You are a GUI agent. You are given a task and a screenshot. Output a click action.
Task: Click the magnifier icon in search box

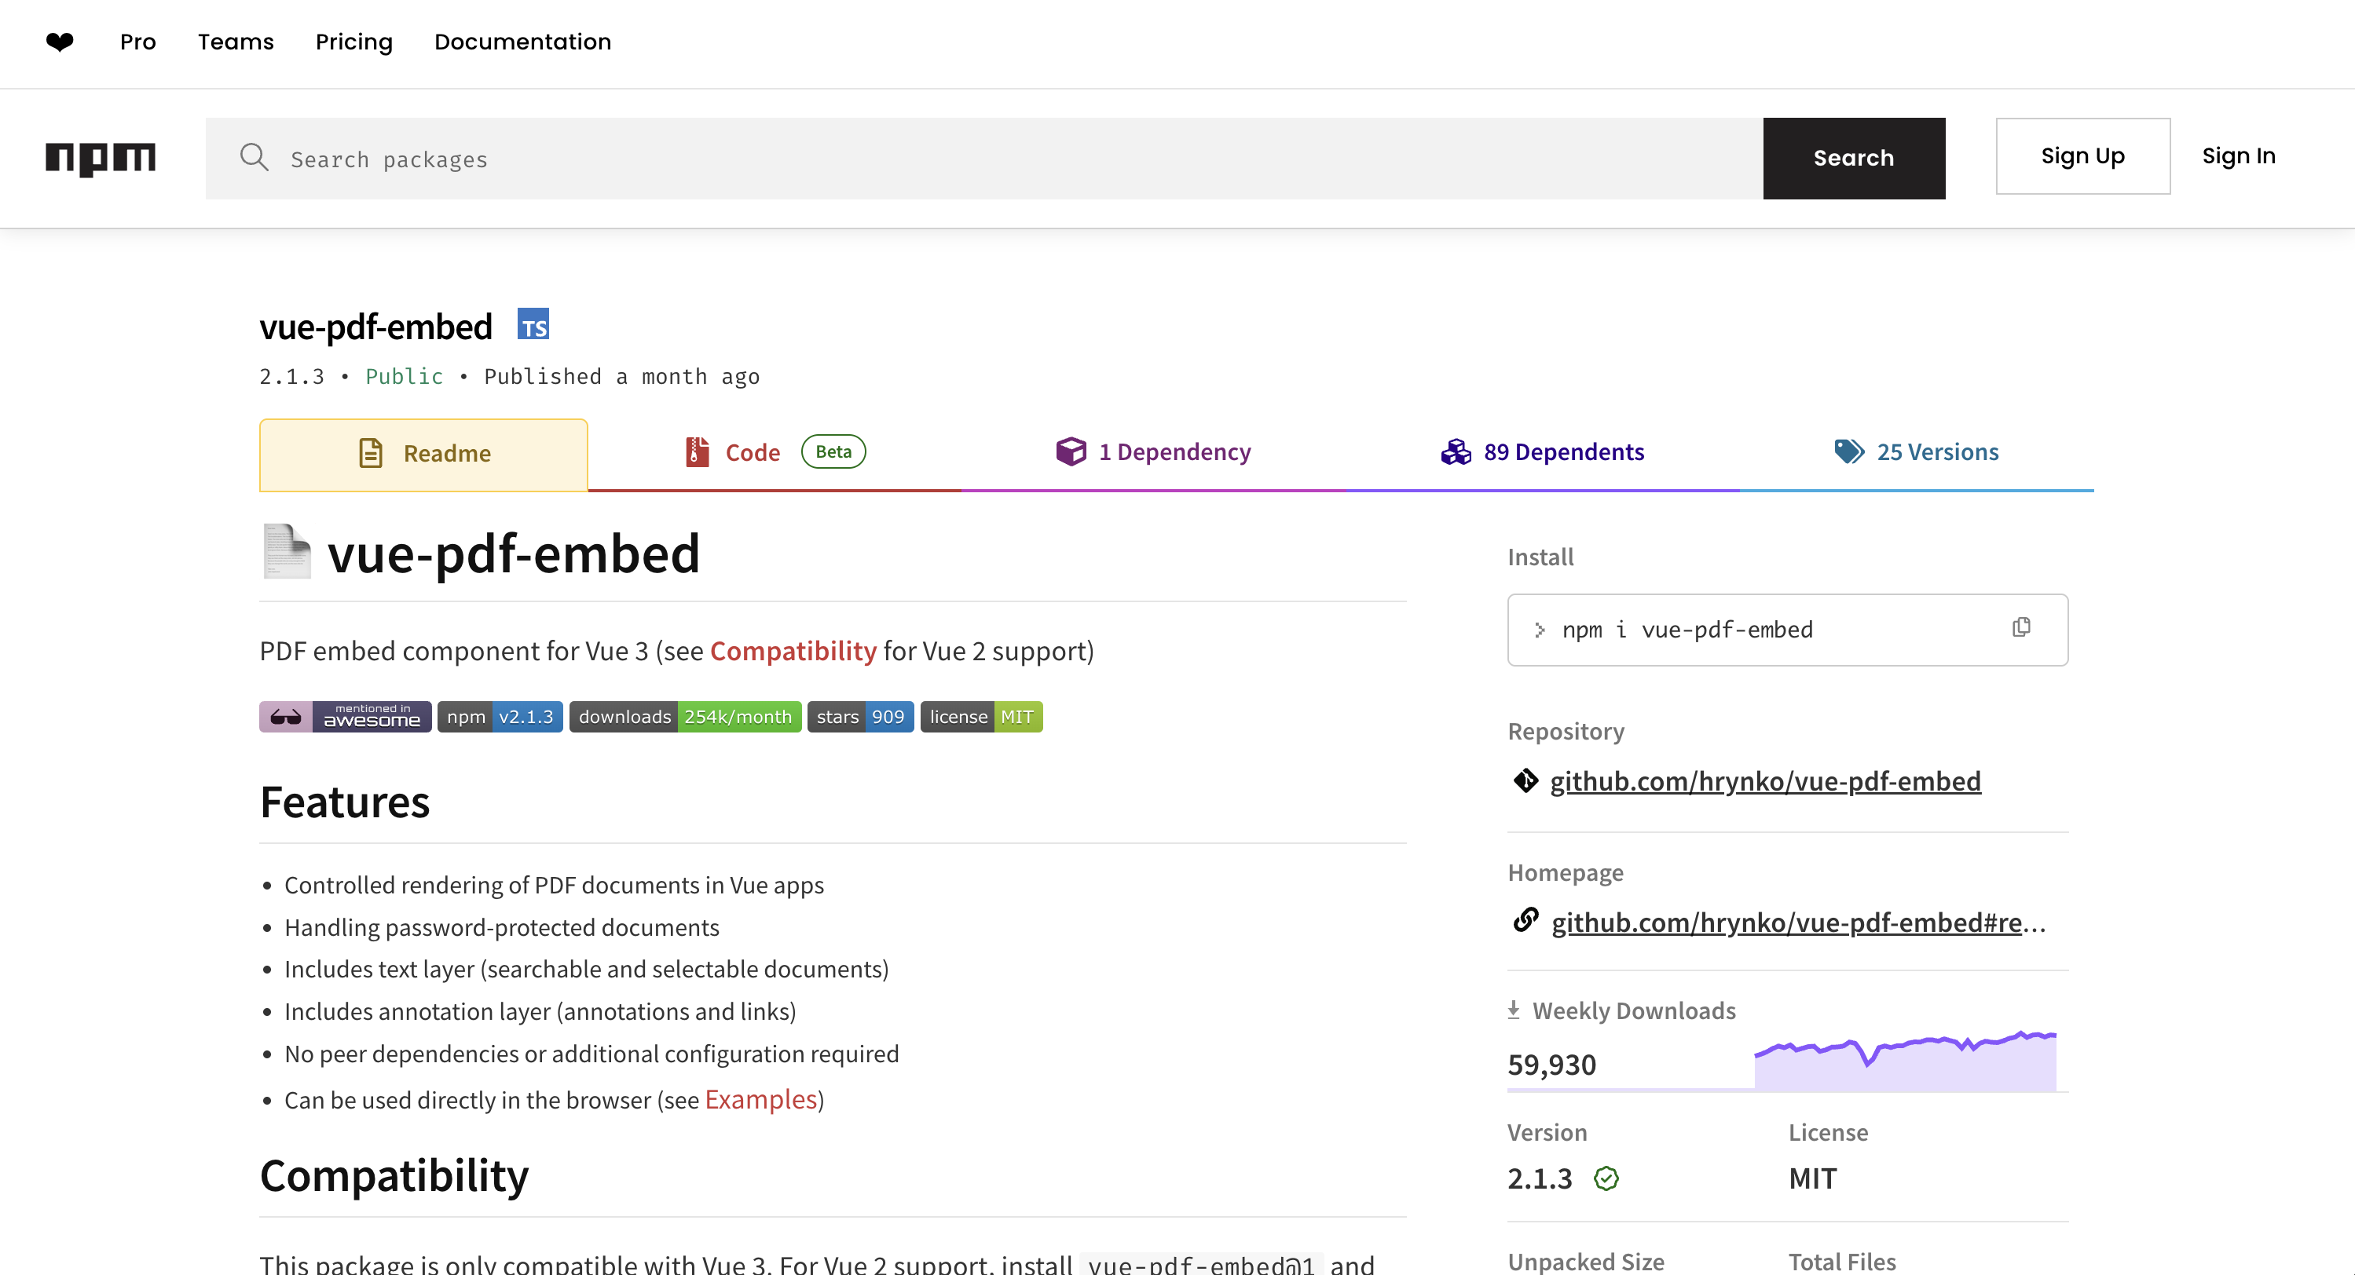(x=255, y=157)
